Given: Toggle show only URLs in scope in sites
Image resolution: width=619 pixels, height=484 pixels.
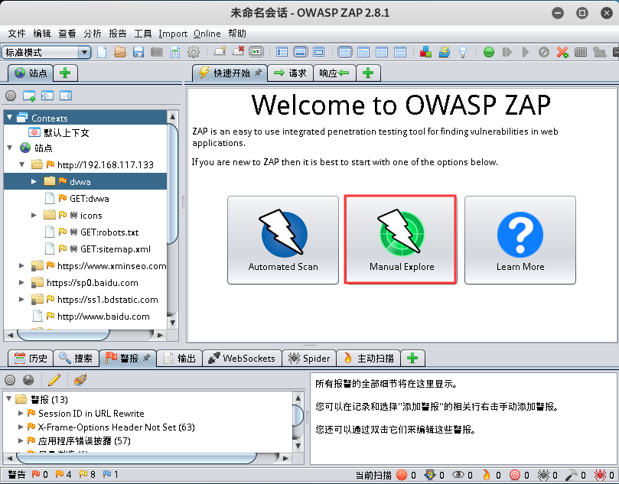Looking at the screenshot, I should pos(11,96).
